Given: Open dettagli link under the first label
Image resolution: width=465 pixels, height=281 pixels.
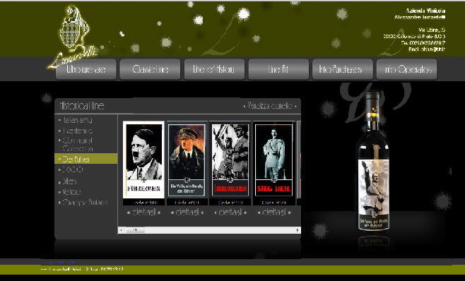Looking at the screenshot, I should pos(144,213).
